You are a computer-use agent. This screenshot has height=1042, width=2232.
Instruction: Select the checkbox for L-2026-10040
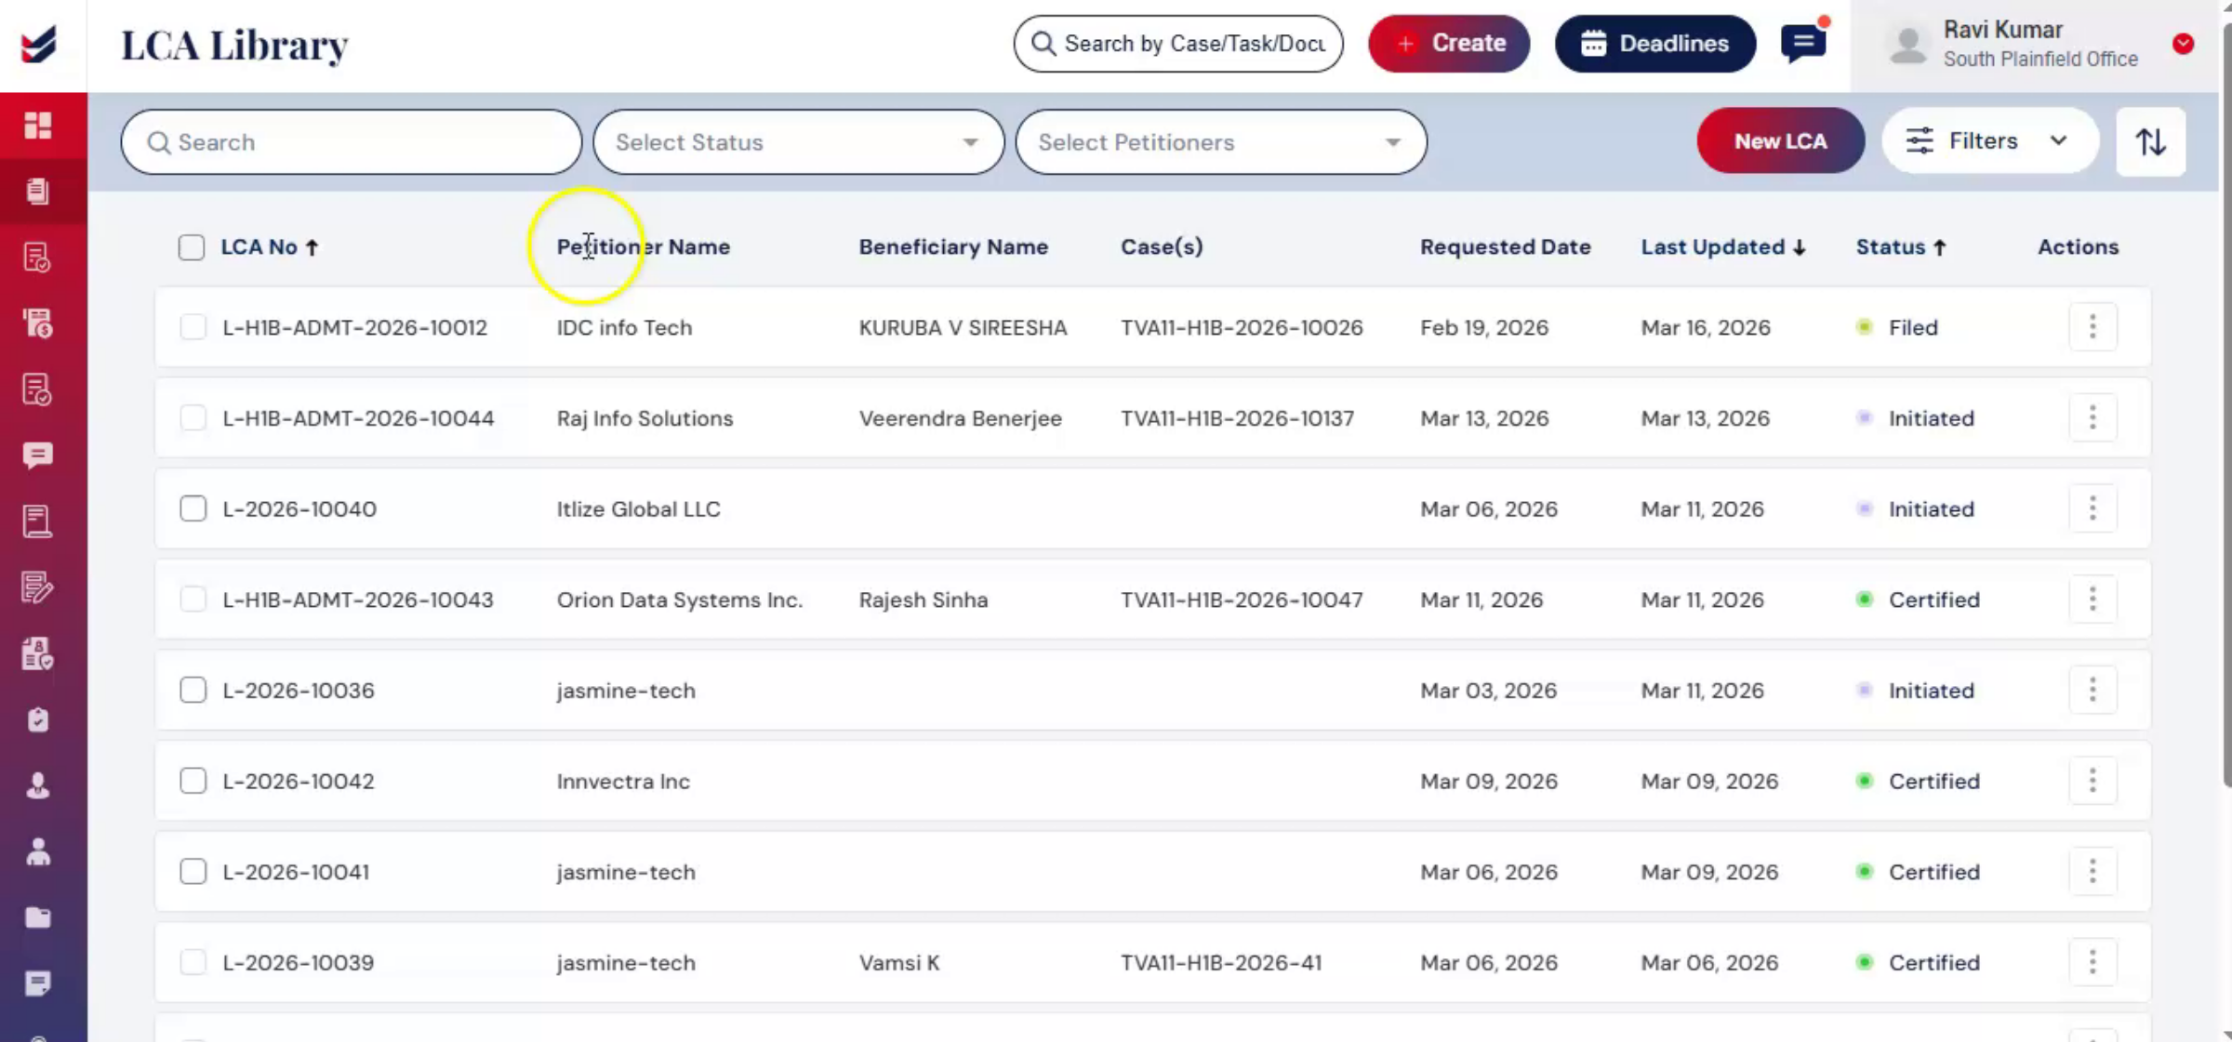pyautogui.click(x=193, y=508)
